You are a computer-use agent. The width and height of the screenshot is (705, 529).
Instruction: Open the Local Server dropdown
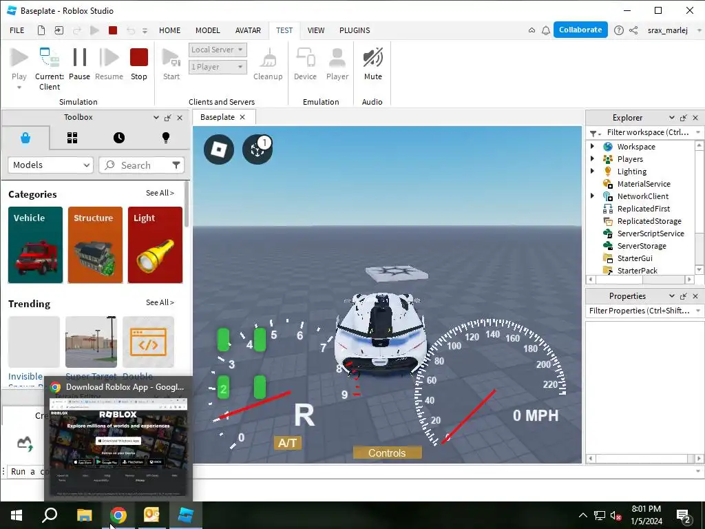(218, 50)
